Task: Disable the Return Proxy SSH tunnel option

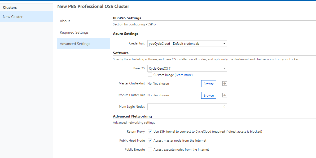Action: tap(150, 131)
